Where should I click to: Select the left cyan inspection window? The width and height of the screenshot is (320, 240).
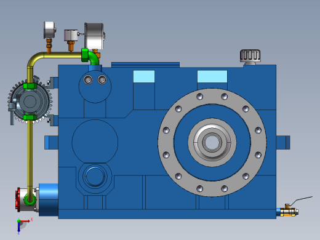coord(144,76)
